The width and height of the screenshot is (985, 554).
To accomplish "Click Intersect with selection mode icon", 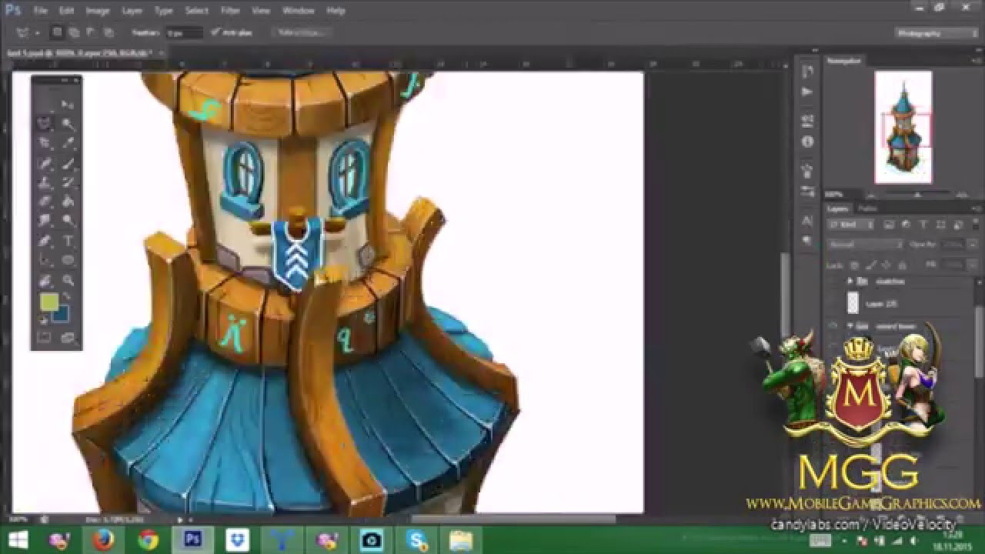I will pyautogui.click(x=109, y=32).
